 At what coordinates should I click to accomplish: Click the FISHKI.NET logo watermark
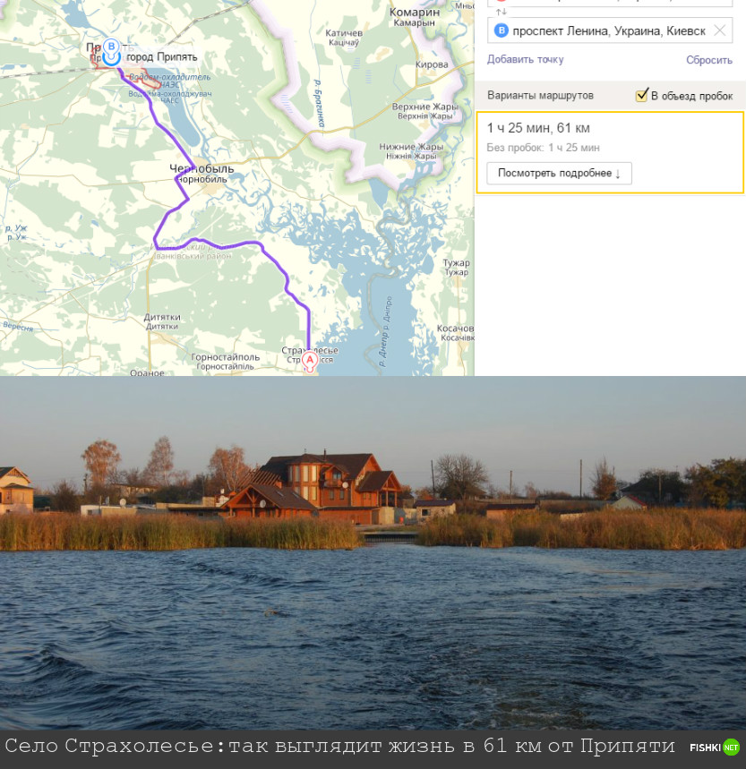(x=714, y=748)
